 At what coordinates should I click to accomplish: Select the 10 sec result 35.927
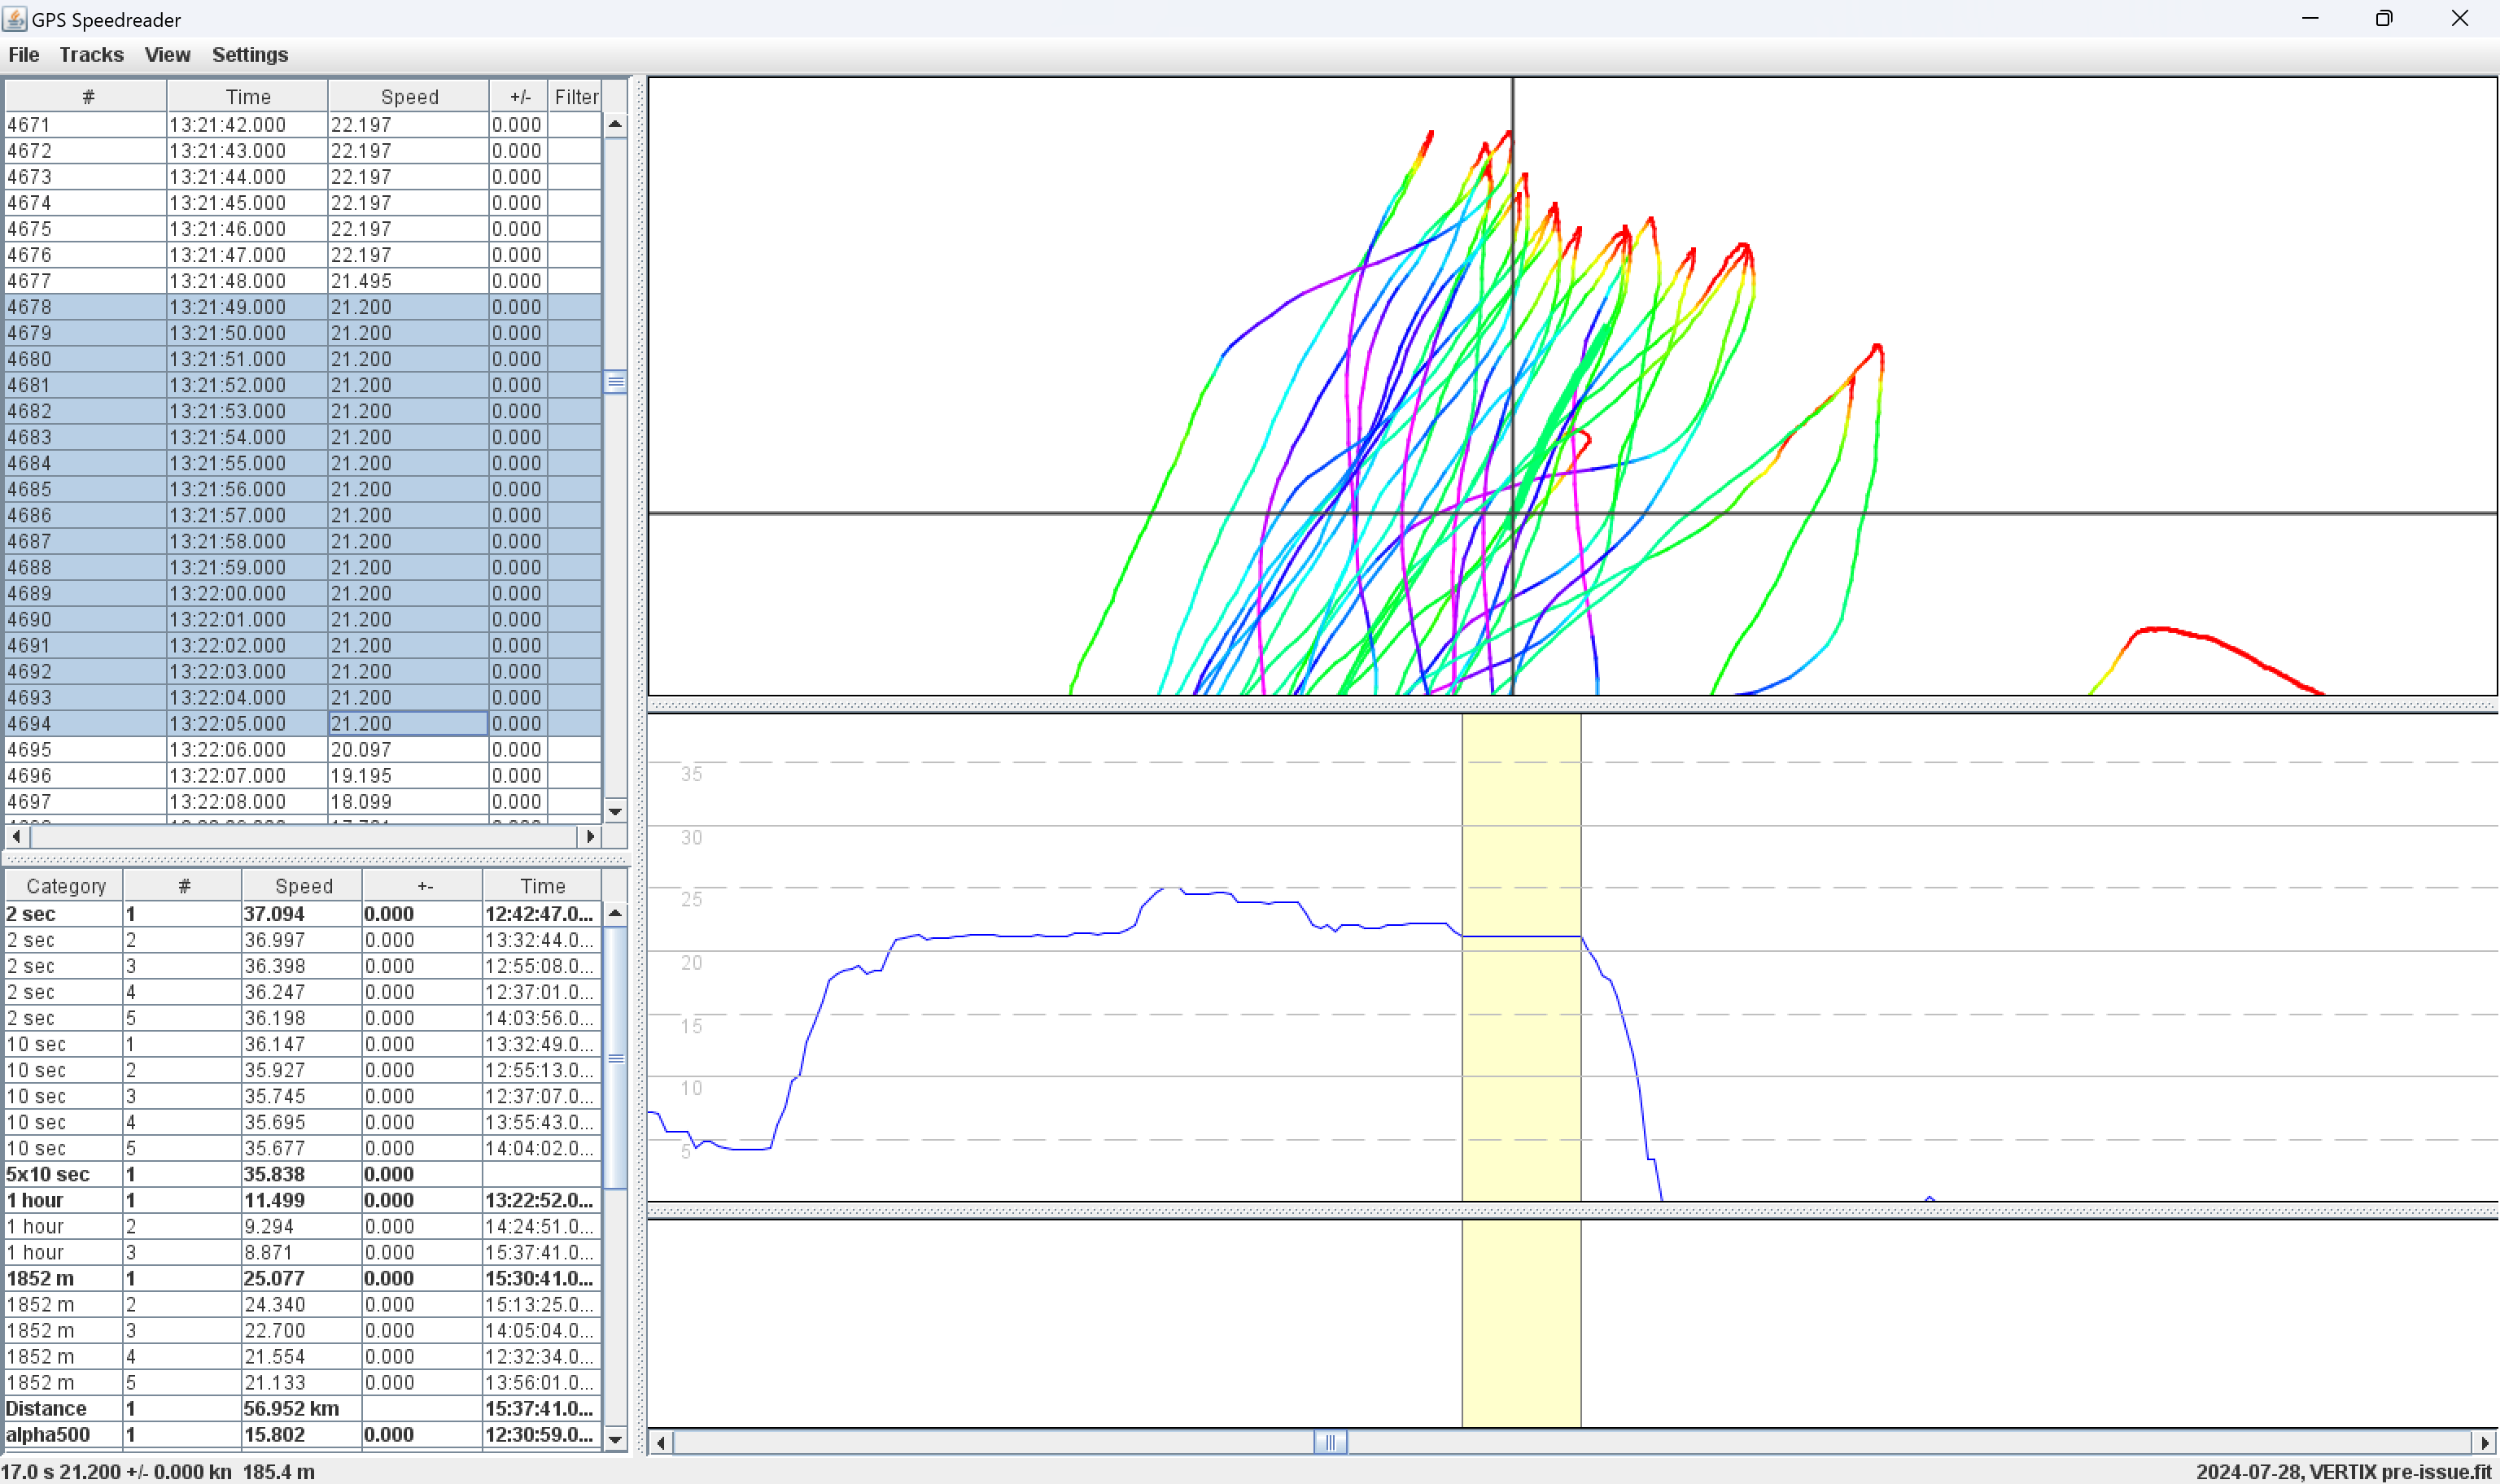pyautogui.click(x=303, y=1070)
